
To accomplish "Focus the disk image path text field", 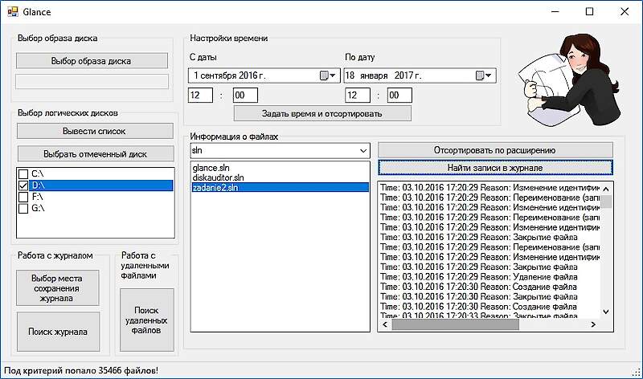I will [92, 81].
